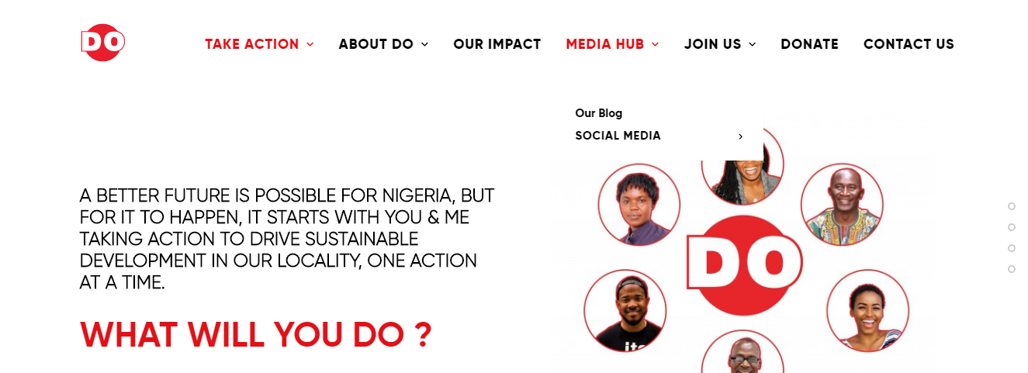
Task: Click the smiling man in patterned shirt portrait
Action: (x=842, y=205)
